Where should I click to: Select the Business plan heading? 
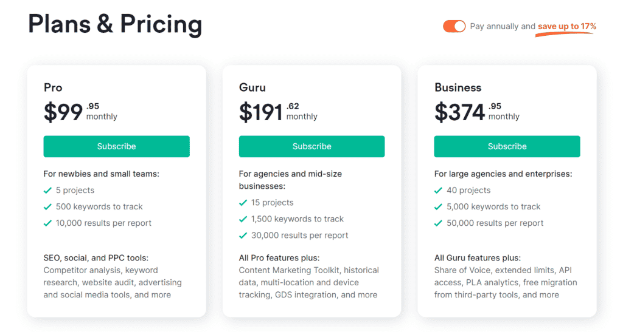click(458, 87)
